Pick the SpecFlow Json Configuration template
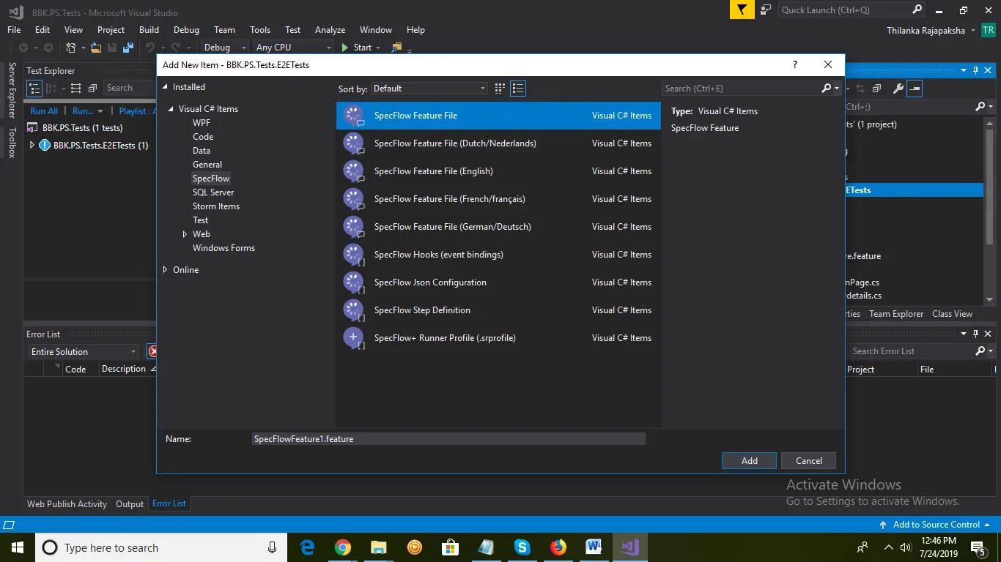This screenshot has height=562, width=1001. pyautogui.click(x=498, y=282)
